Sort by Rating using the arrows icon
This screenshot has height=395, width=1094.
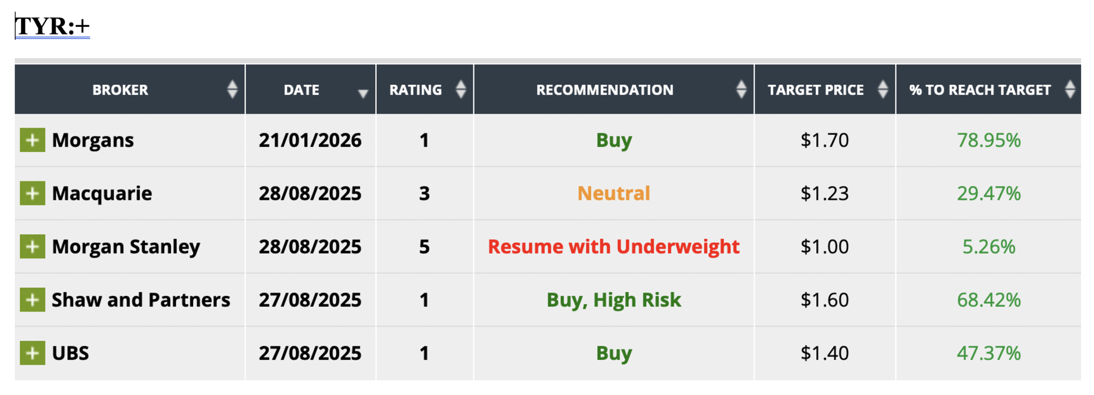(x=461, y=90)
